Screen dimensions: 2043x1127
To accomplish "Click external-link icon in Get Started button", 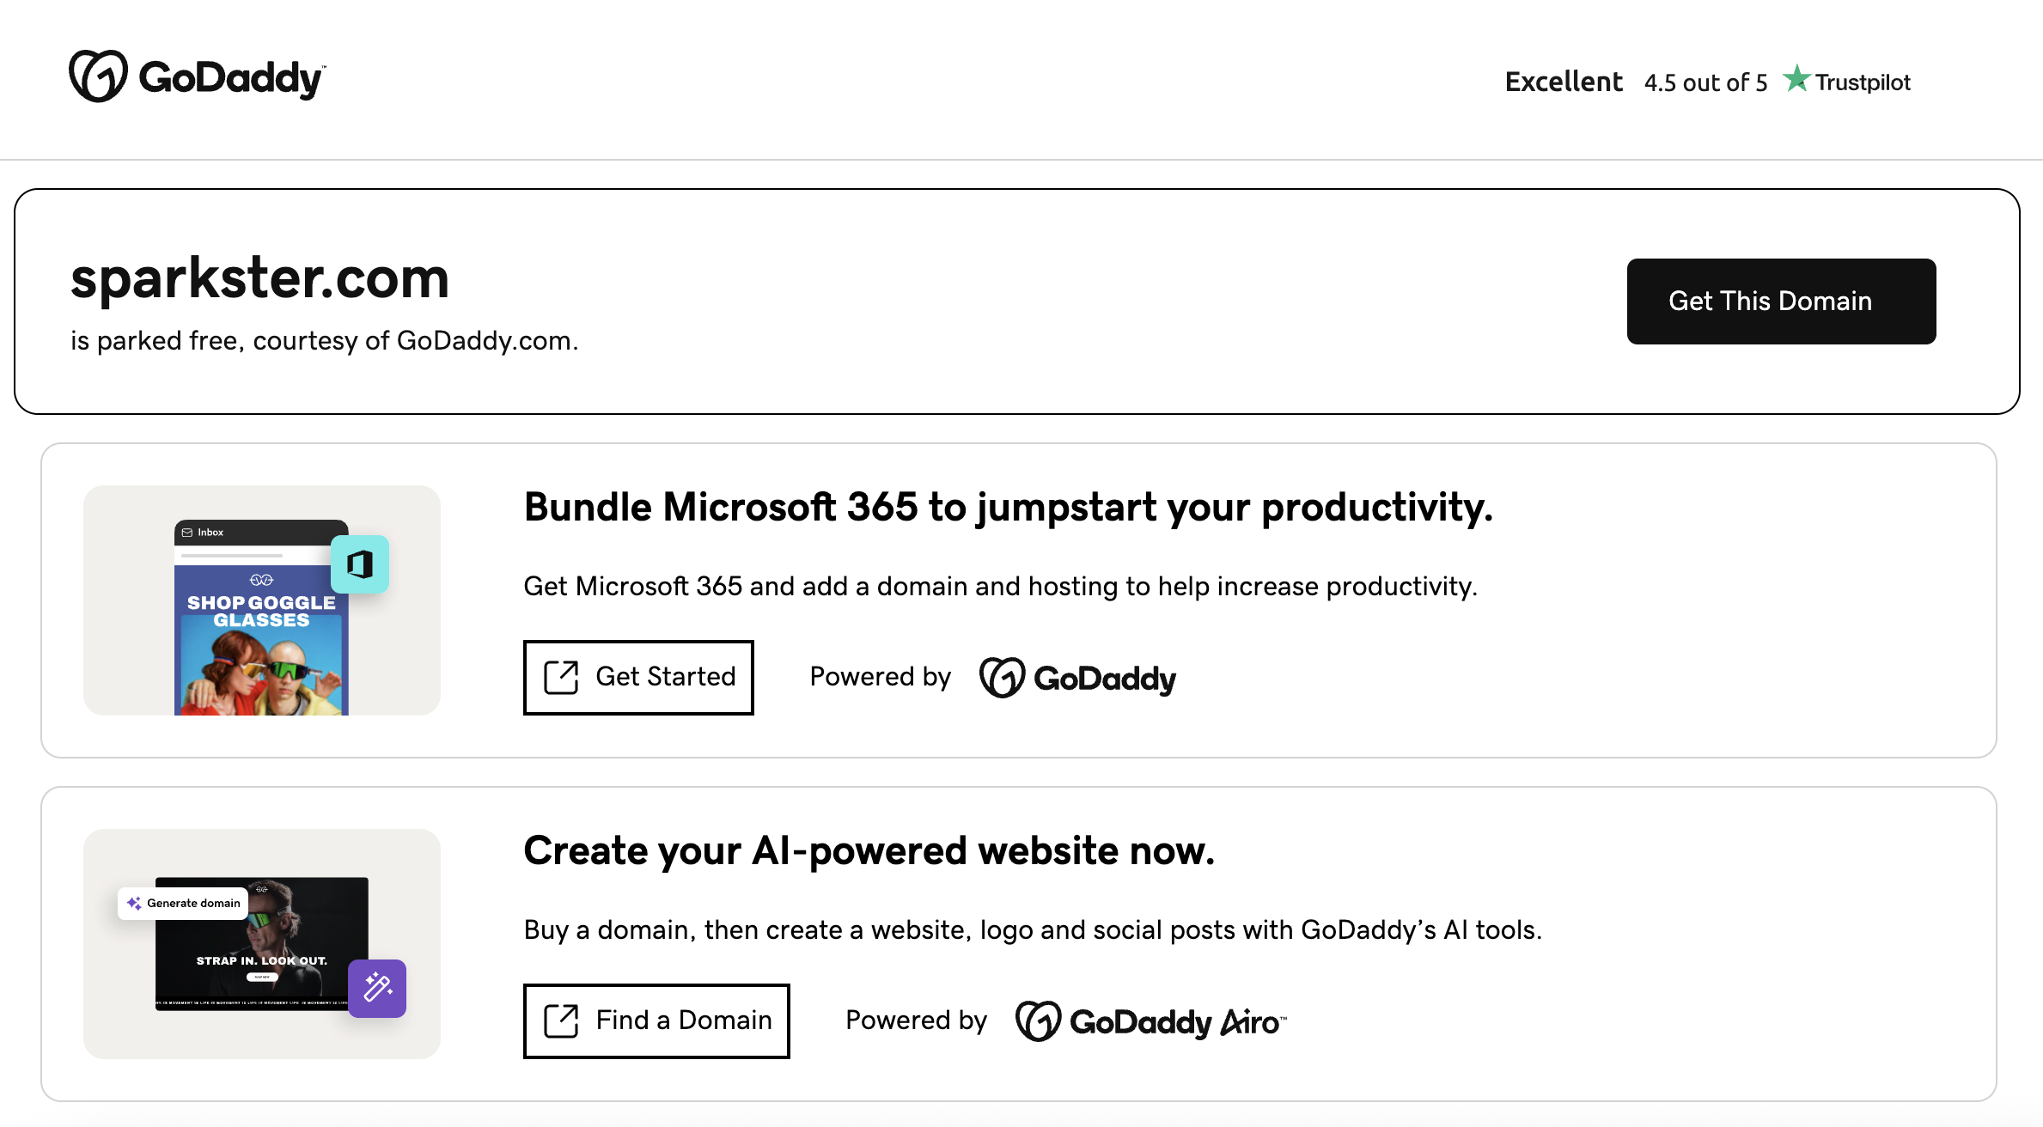I will click(561, 677).
